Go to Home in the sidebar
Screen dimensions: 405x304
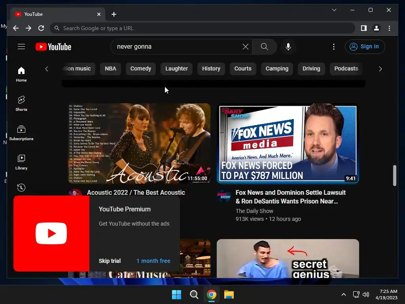pos(21,74)
